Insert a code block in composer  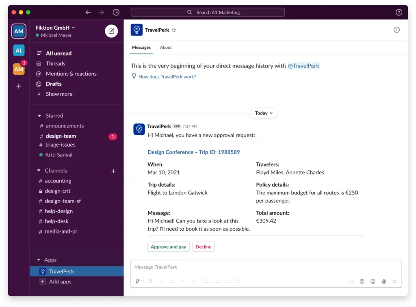tap(238, 281)
